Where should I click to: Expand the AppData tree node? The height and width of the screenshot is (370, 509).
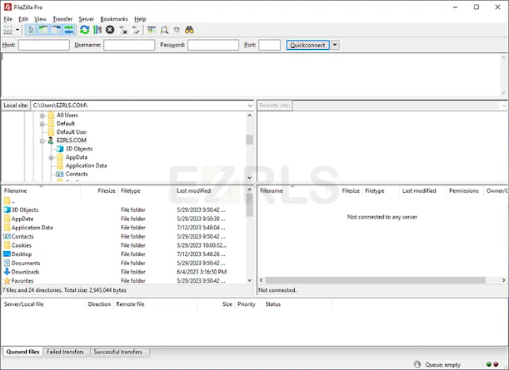[52, 158]
